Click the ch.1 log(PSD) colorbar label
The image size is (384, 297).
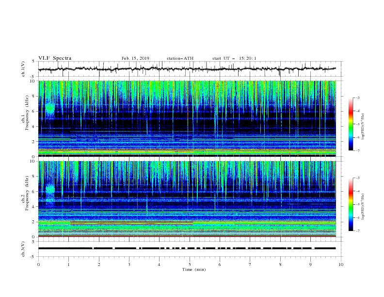point(363,127)
